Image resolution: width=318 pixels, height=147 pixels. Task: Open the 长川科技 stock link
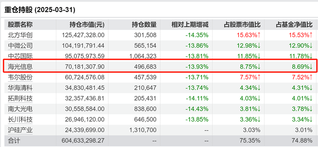20,120
